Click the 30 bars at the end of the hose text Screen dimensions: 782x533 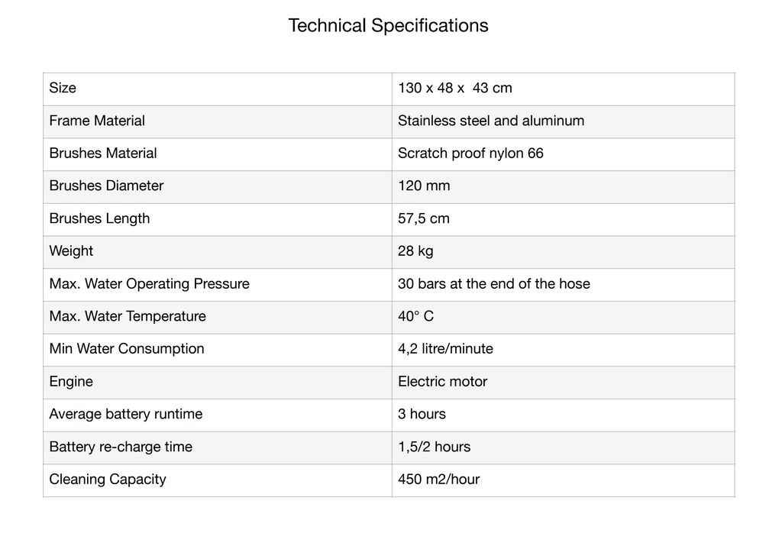tap(493, 284)
